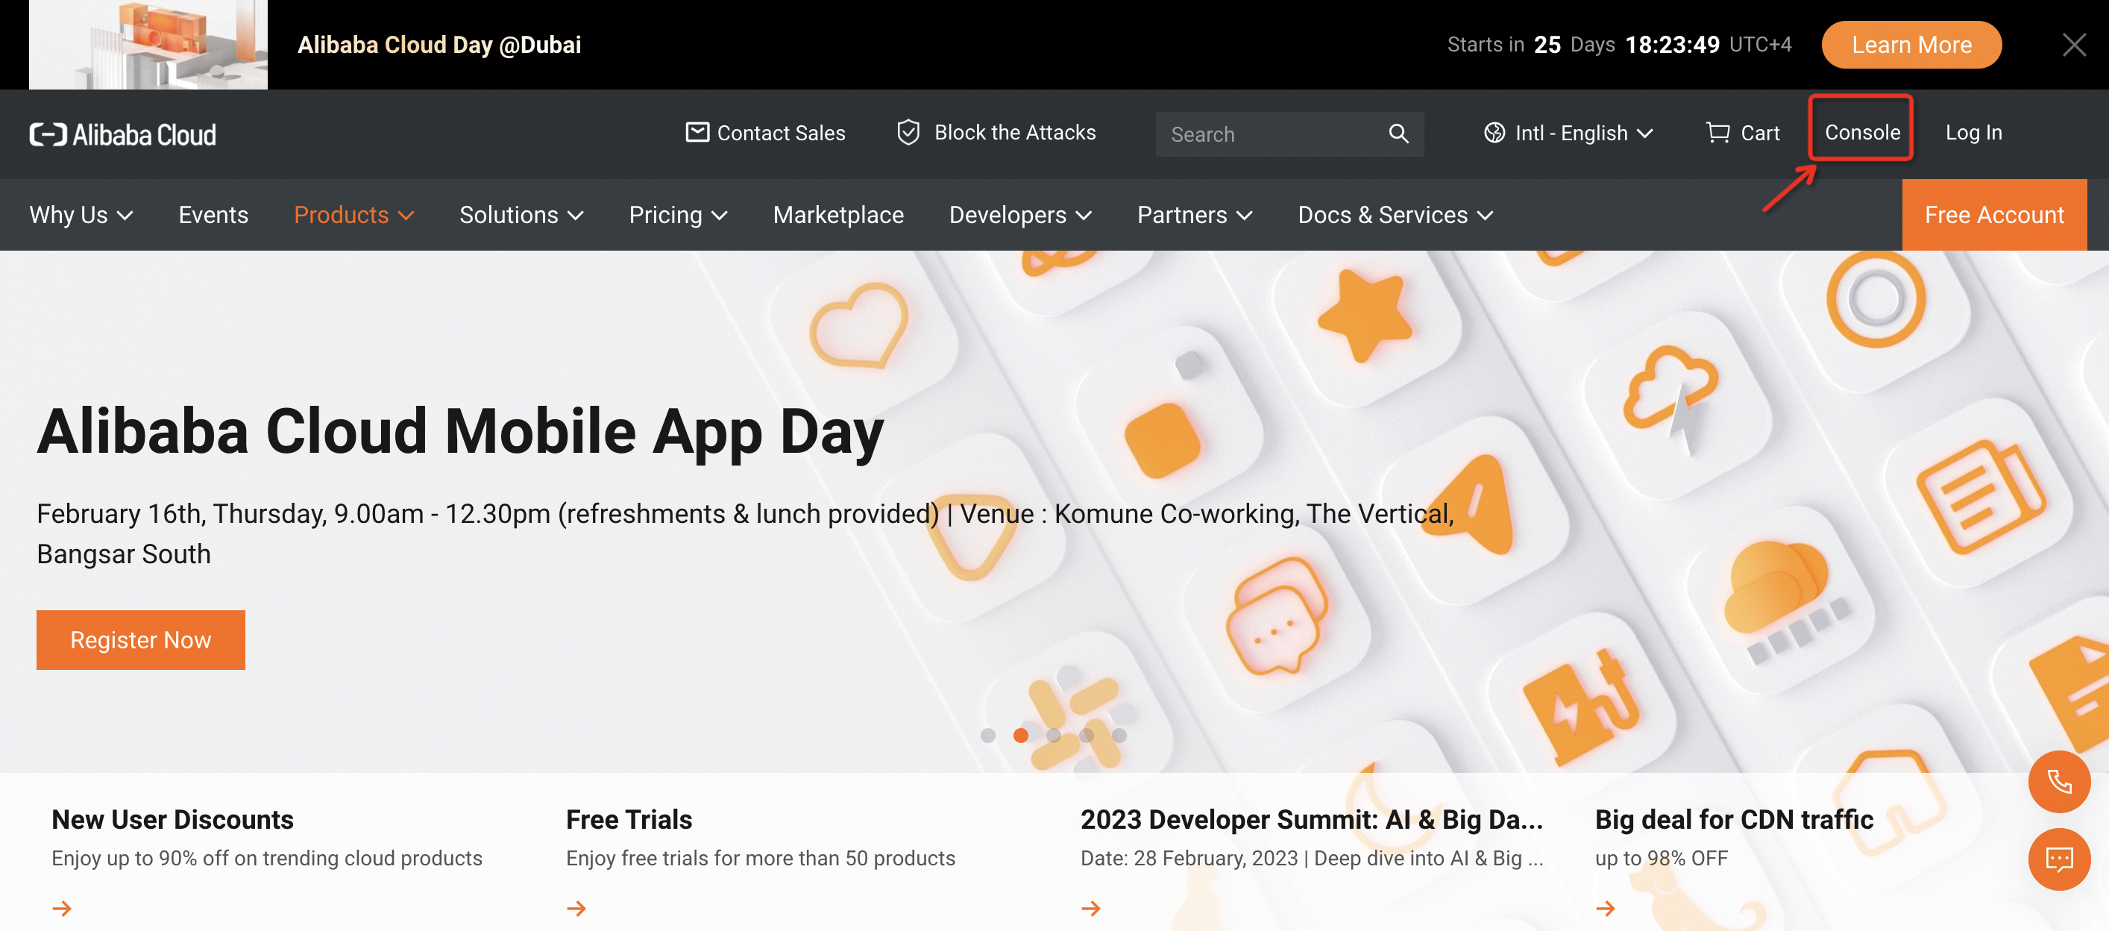This screenshot has width=2109, height=931.
Task: Select the fifth carousel dot
Action: 1119,736
